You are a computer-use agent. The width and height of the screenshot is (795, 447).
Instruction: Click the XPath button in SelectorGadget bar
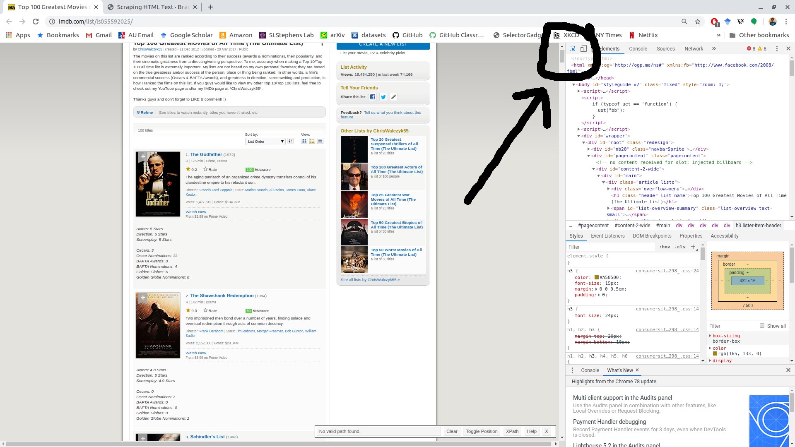tap(512, 431)
